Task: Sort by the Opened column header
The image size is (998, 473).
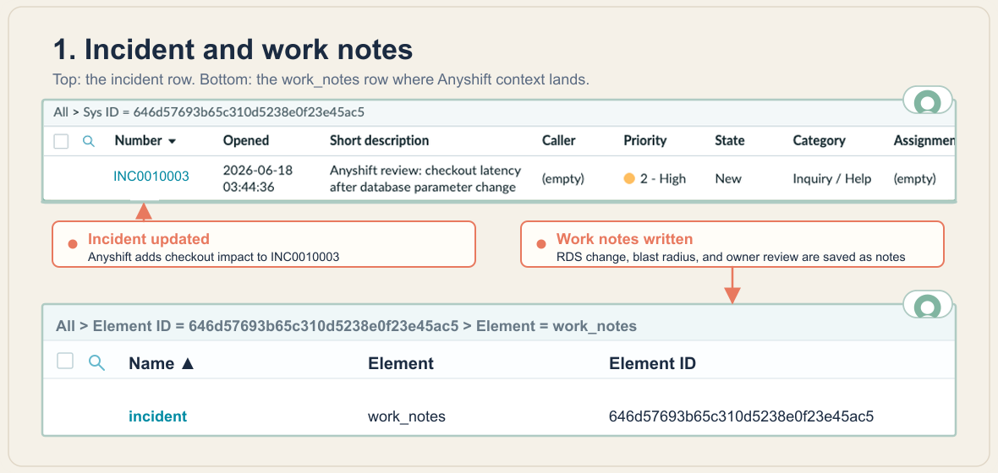Action: (245, 140)
